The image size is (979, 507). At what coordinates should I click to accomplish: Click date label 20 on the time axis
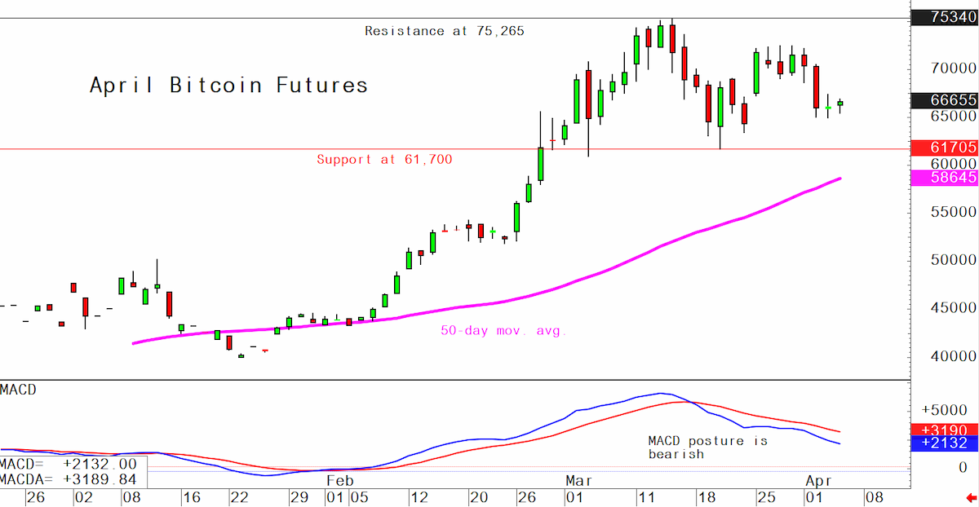tap(477, 496)
